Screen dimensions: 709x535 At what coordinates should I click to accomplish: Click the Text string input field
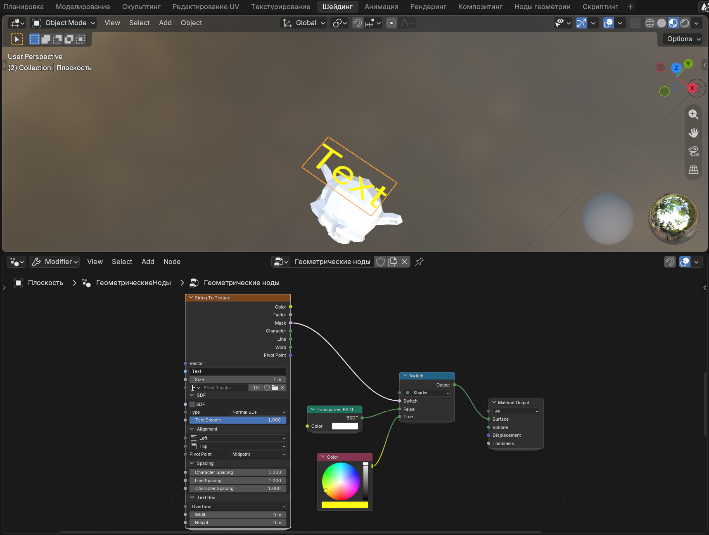click(x=238, y=371)
